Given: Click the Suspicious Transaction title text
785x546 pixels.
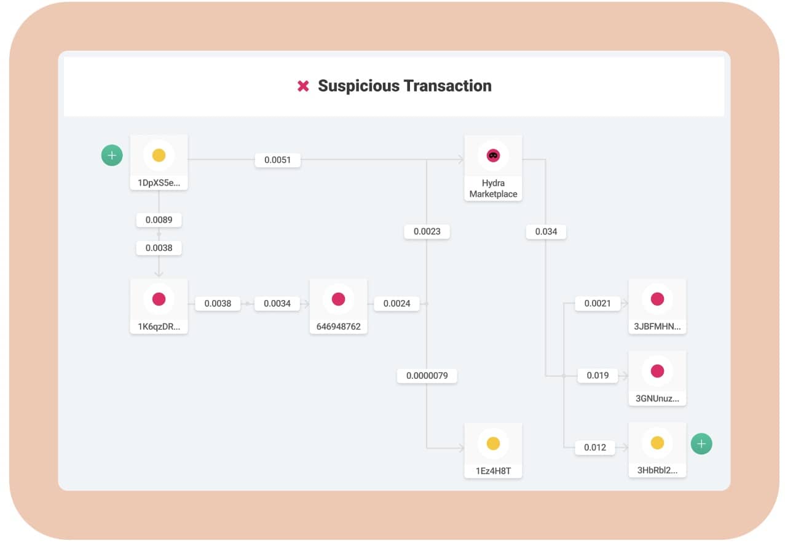Looking at the screenshot, I should coord(404,86).
